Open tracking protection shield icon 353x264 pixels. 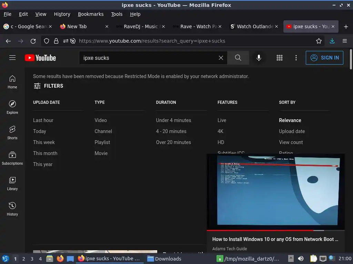(47, 41)
